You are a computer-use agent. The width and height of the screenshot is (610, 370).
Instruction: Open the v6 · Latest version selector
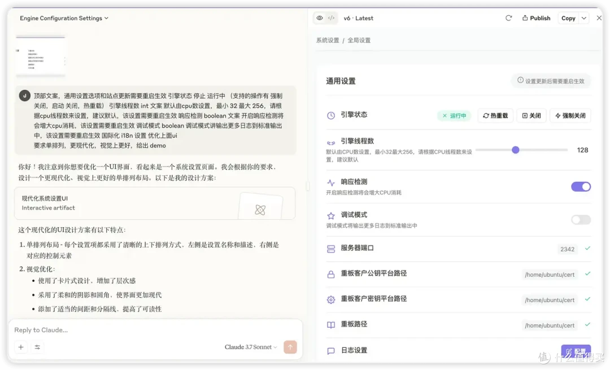coord(358,18)
